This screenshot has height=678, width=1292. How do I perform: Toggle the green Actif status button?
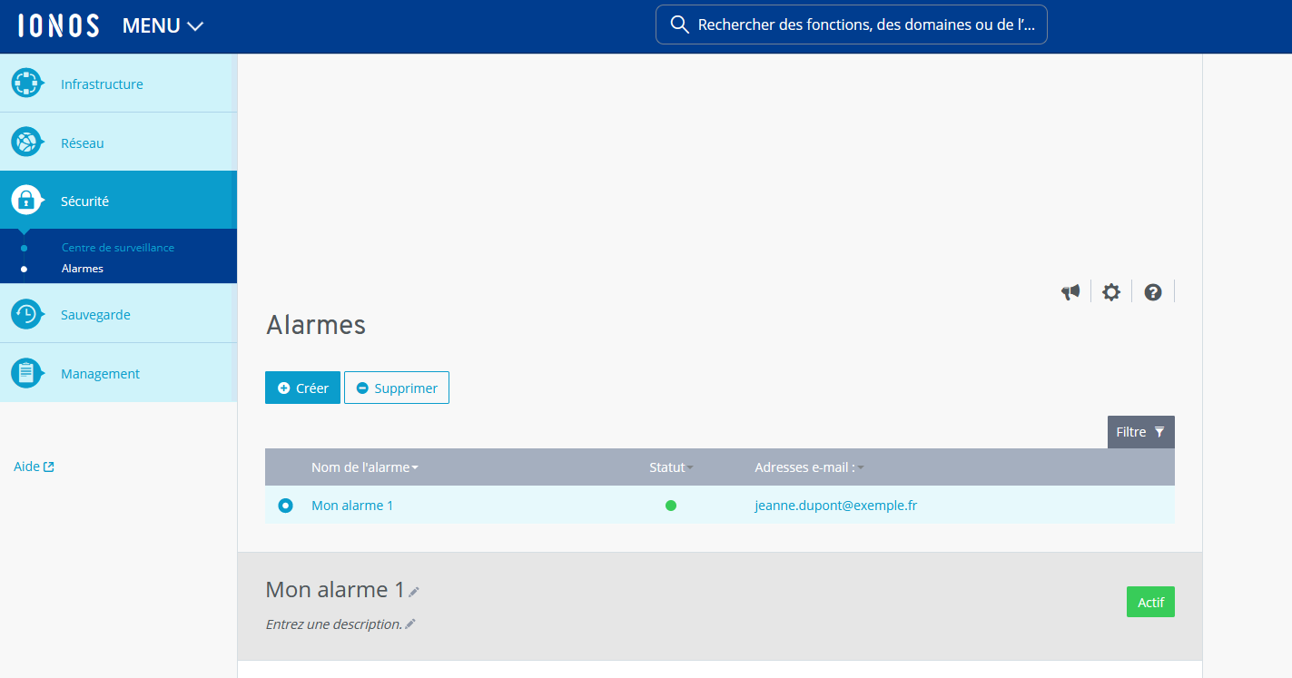1150,602
